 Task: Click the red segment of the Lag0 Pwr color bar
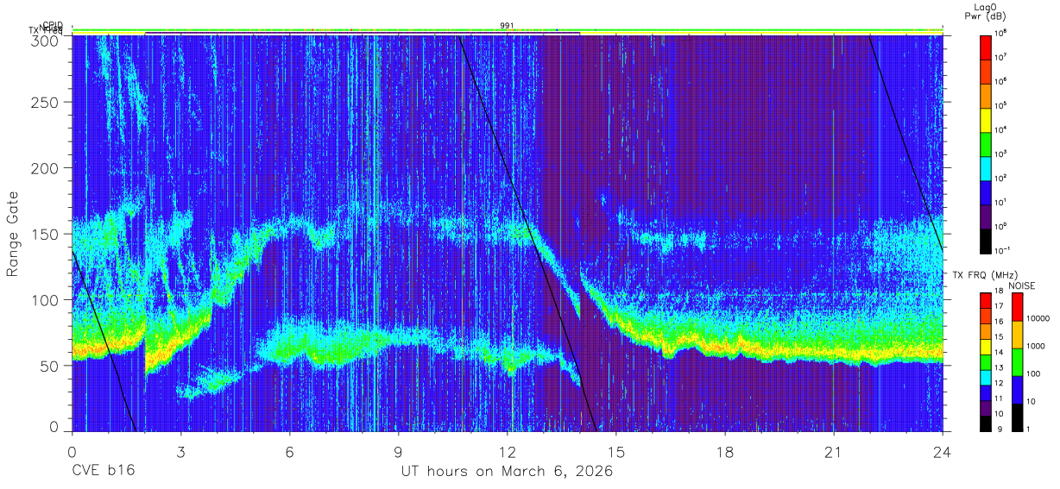coord(986,46)
